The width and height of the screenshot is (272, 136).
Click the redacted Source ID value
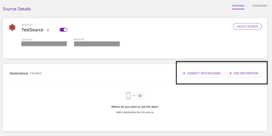tap(44, 44)
